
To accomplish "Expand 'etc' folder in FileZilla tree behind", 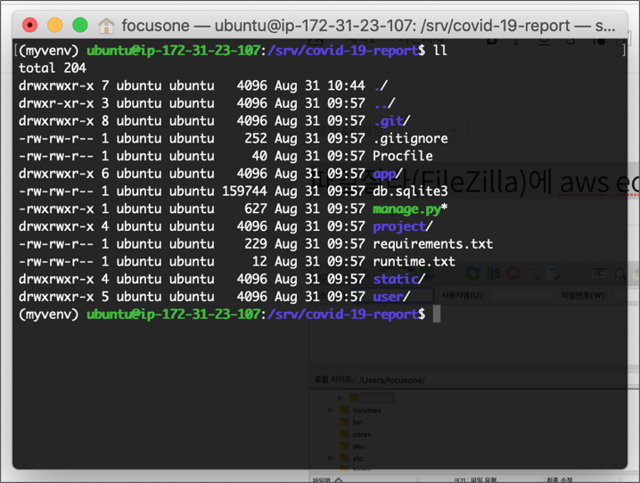I will (330, 458).
